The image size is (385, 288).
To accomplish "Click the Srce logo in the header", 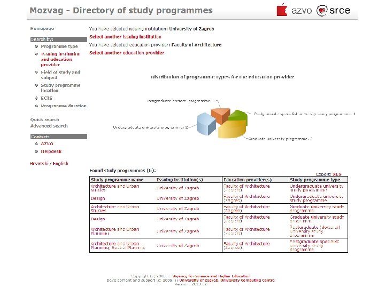I will (333, 10).
